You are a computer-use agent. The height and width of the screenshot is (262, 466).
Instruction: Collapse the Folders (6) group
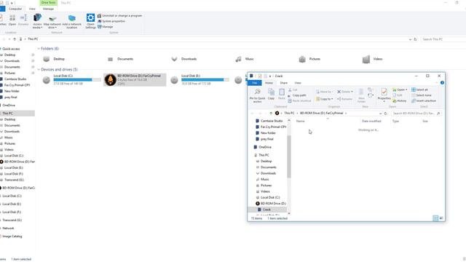pos(39,49)
